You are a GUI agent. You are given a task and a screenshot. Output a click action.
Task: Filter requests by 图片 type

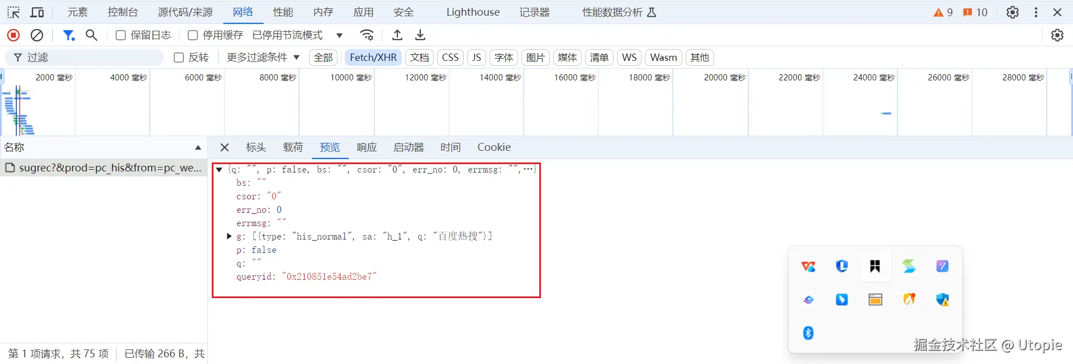pos(535,58)
